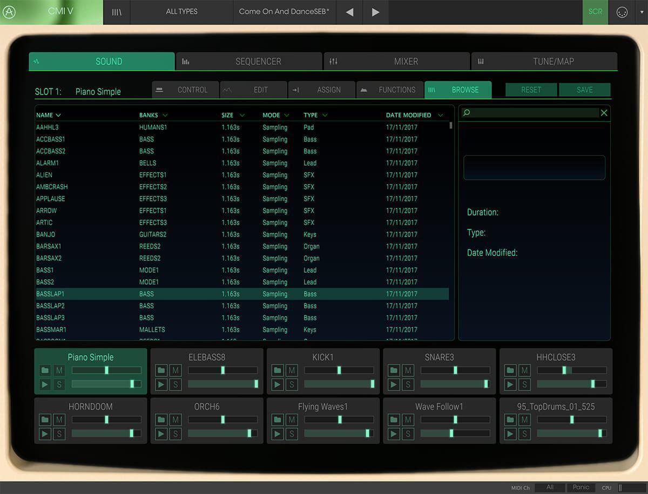The image size is (648, 494).
Task: Solo the ELEBASS8 slot
Action: pyautogui.click(x=175, y=384)
